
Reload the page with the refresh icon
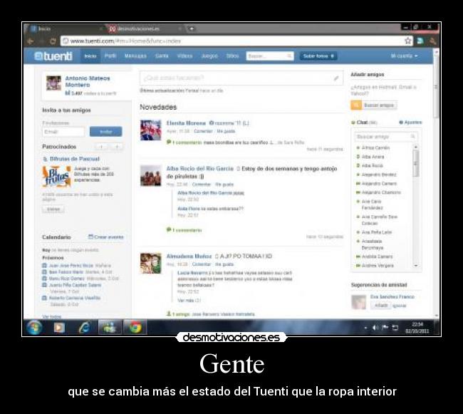(x=53, y=41)
